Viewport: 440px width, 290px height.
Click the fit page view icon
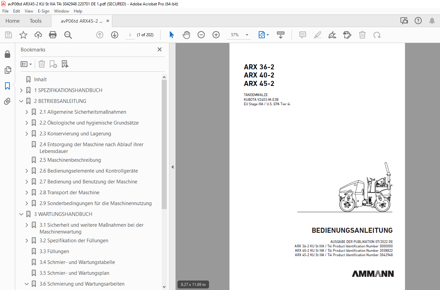(261, 35)
